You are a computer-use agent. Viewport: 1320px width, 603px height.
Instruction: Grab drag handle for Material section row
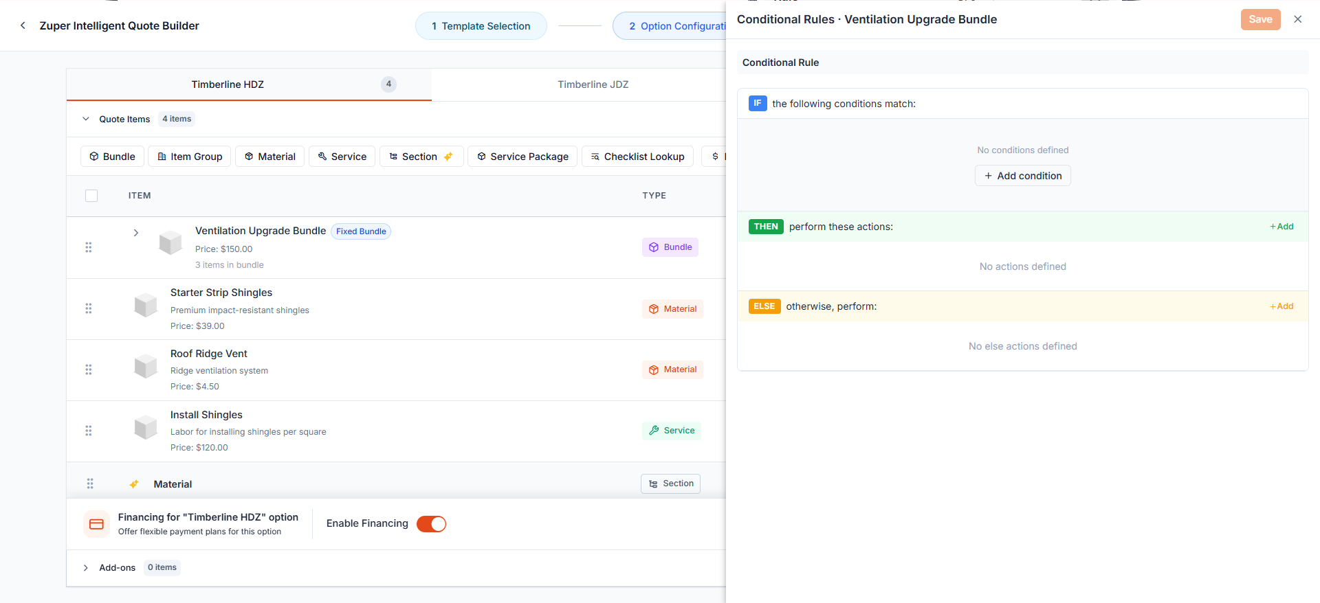90,483
